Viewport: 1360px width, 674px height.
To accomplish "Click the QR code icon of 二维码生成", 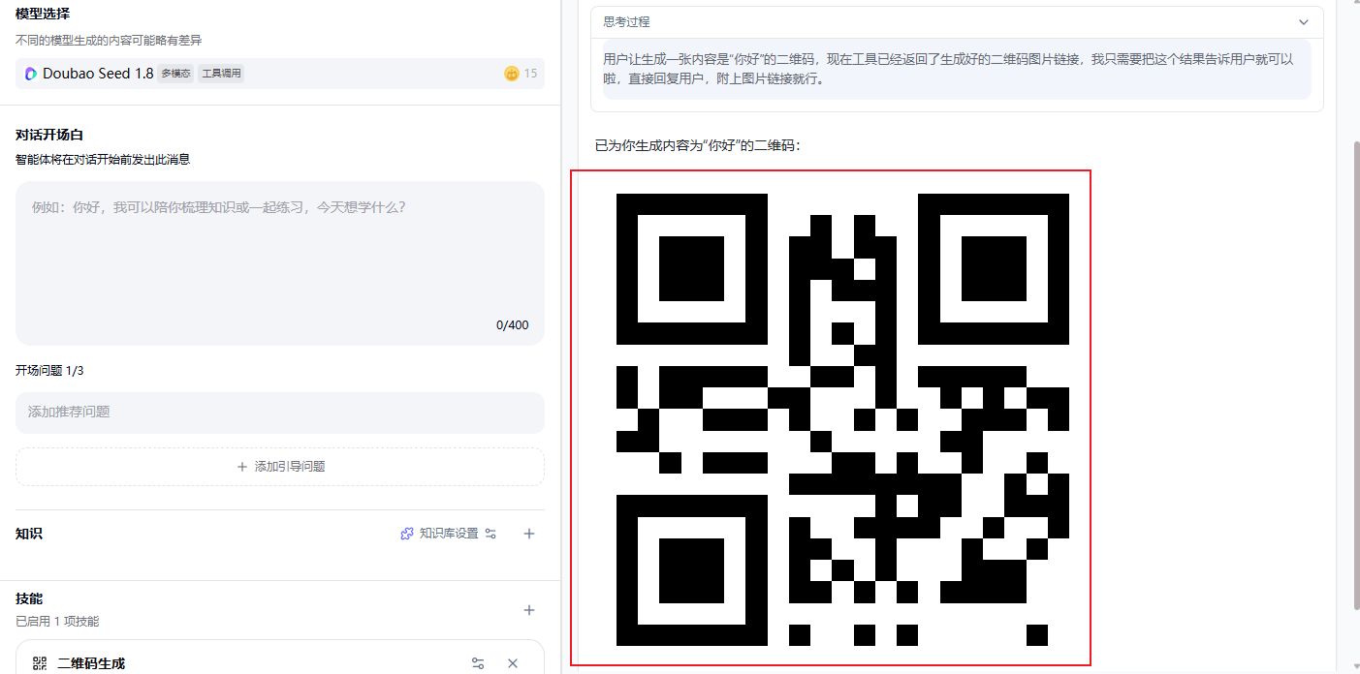I will click(40, 663).
